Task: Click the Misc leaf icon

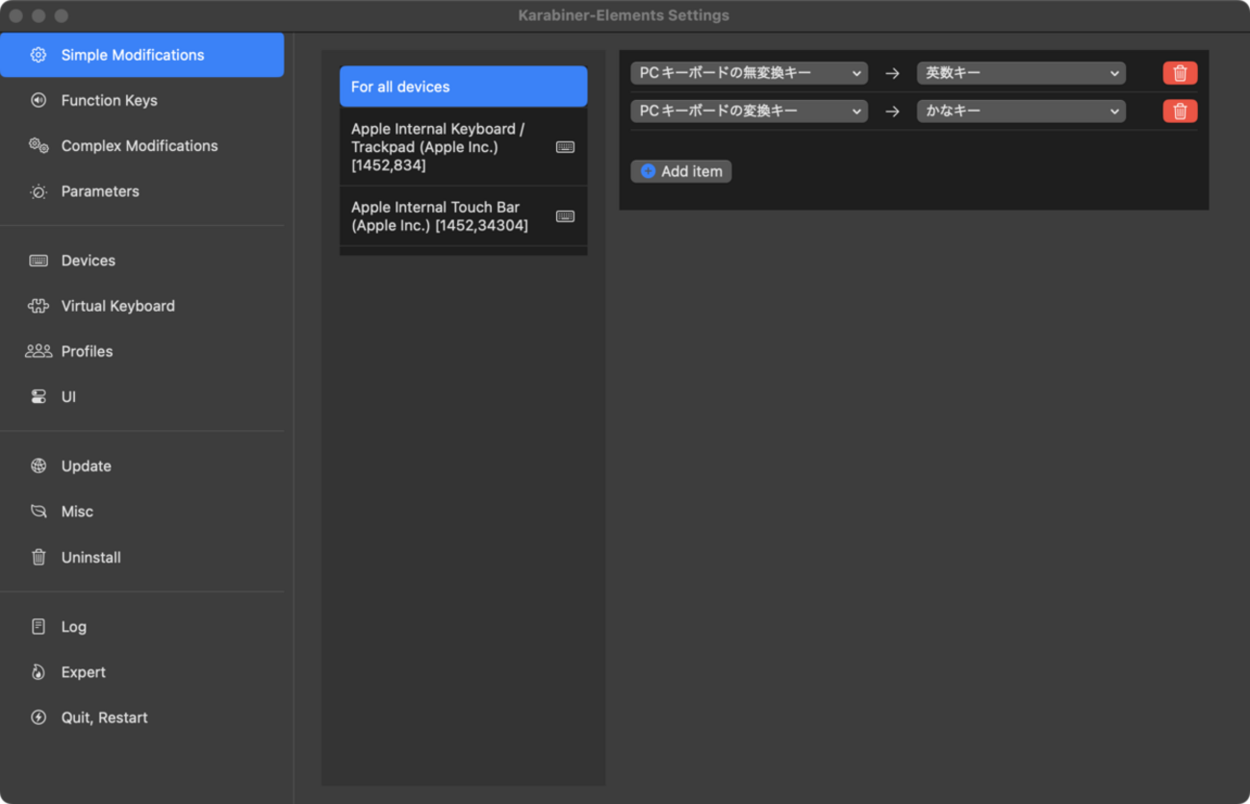Action: (x=38, y=512)
